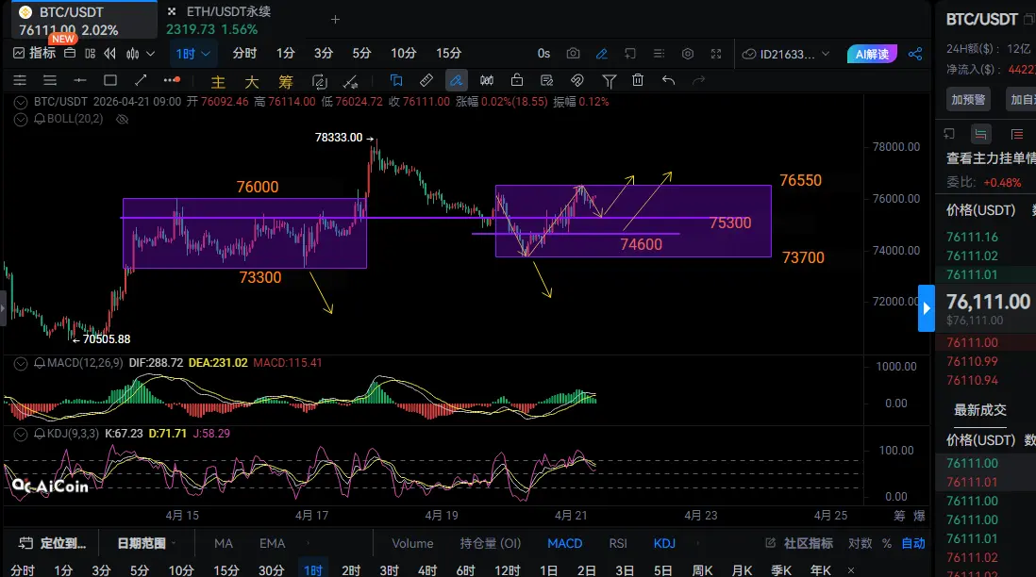Select the ruler measure tool
The height and width of the screenshot is (577, 1036).
426,80
